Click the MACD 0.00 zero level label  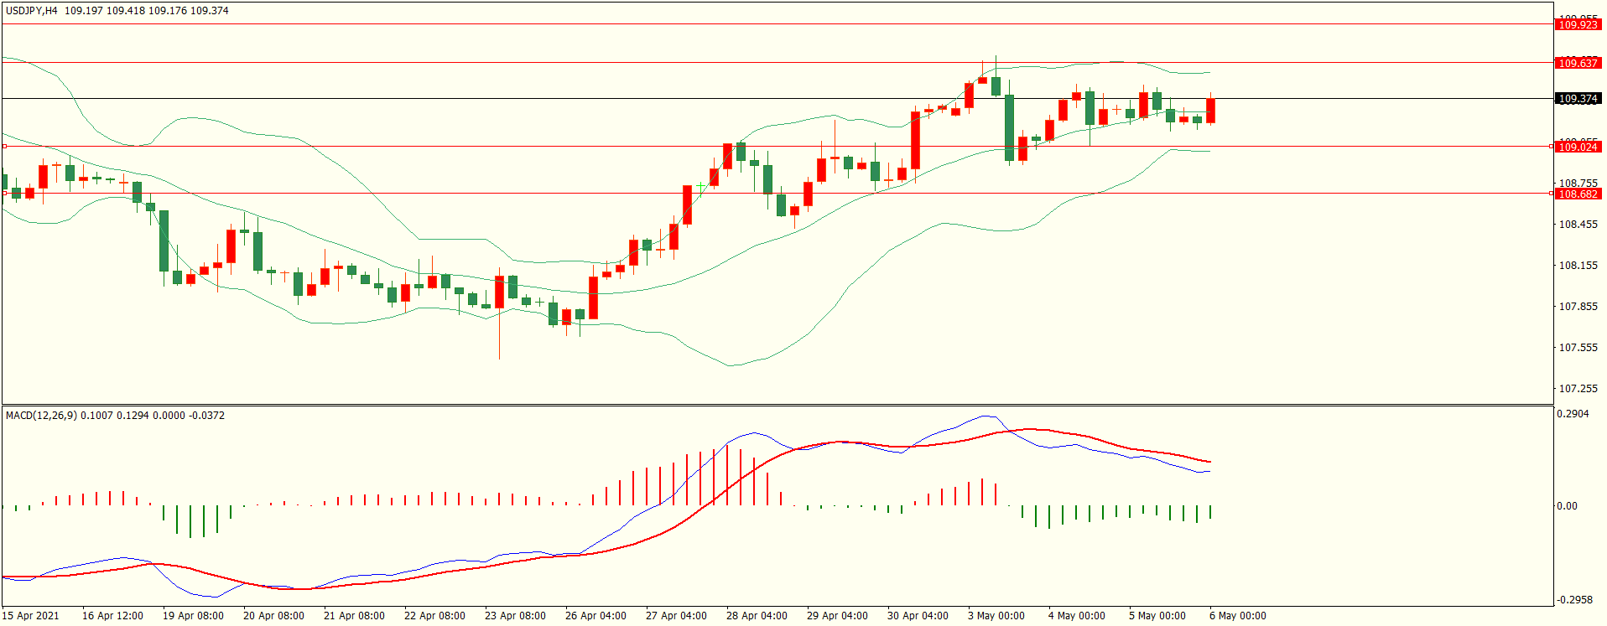(x=1567, y=506)
